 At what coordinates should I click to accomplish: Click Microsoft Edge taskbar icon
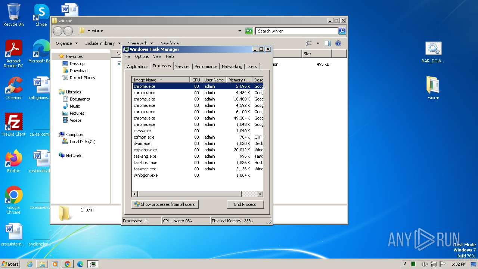pyautogui.click(x=80, y=264)
